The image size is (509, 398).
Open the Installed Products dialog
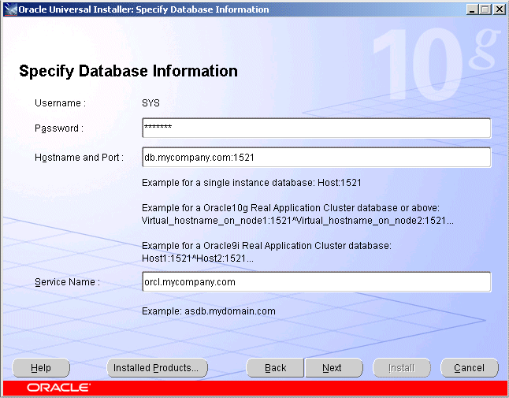157,368
